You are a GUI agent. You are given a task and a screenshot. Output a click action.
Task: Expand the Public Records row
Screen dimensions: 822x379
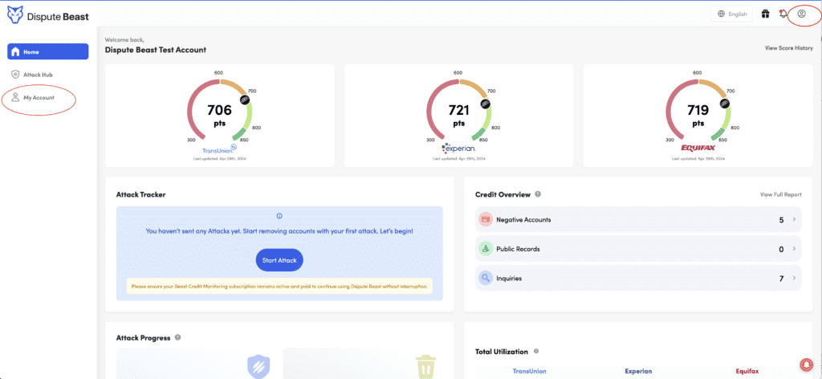[x=793, y=249]
